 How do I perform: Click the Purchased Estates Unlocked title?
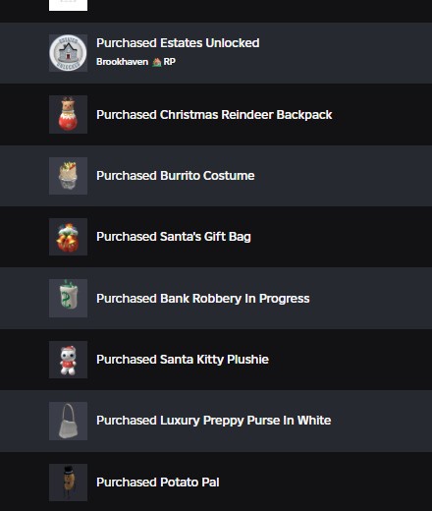tap(178, 43)
